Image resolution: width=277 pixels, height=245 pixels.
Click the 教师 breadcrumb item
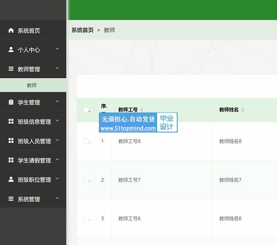coord(109,30)
